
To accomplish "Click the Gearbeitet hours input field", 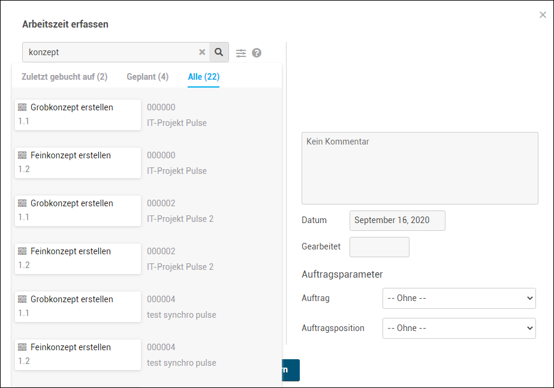I will coord(380,247).
